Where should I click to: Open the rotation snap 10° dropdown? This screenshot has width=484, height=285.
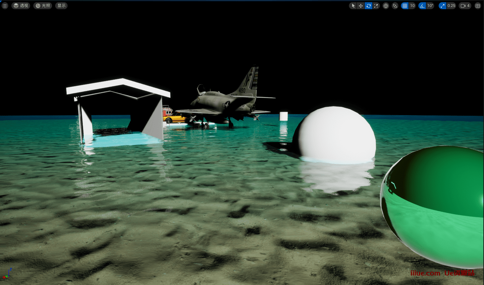tap(430, 6)
